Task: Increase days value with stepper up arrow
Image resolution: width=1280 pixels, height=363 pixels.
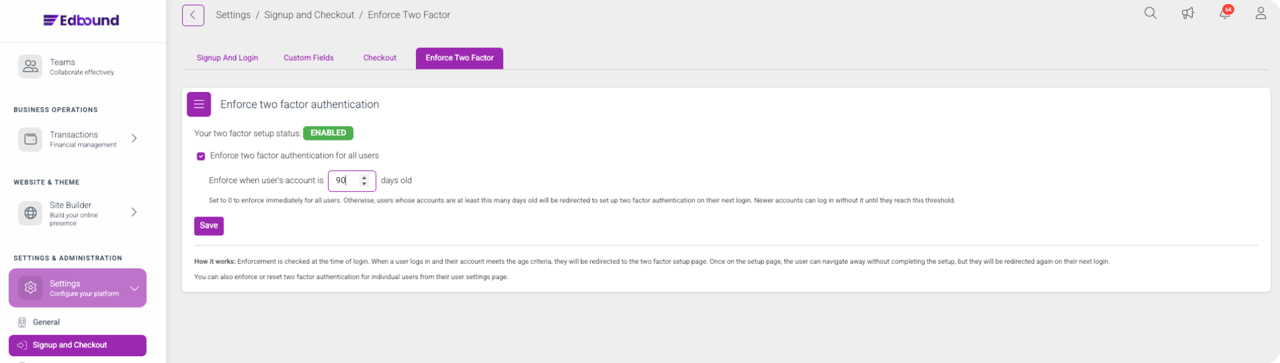Action: [364, 178]
